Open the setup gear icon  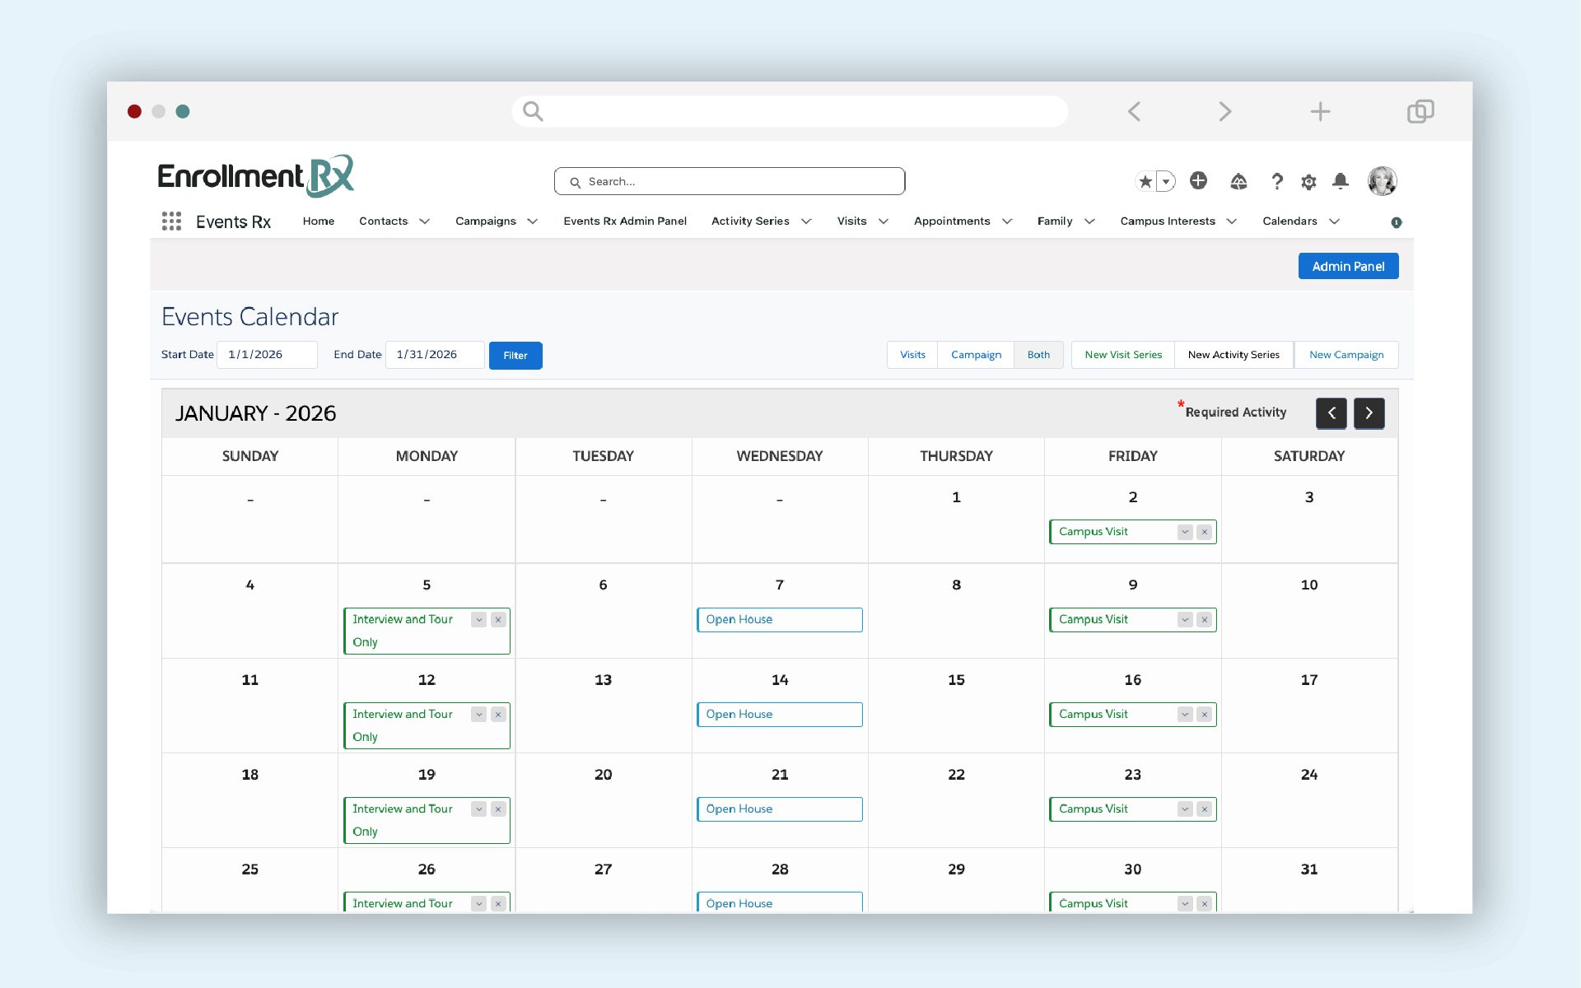tap(1308, 181)
